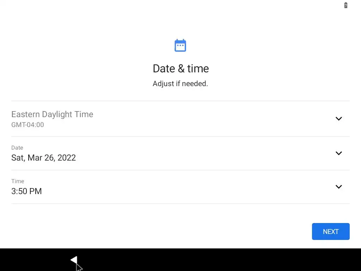Expand the Time row chevron arrow

(338, 187)
